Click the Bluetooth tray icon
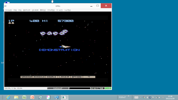The image size is (178, 100). click(x=150, y=97)
